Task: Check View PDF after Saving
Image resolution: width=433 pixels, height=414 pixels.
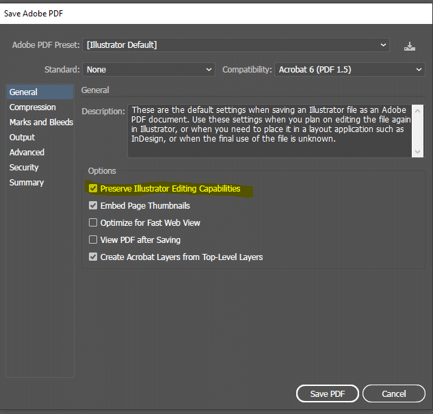Action: [x=93, y=240]
